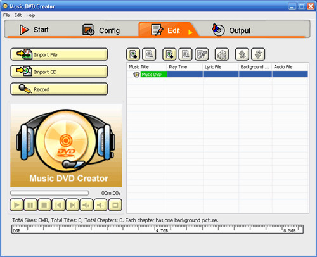Go to the Output step tab
This screenshot has height=257, width=317.
tap(231, 30)
